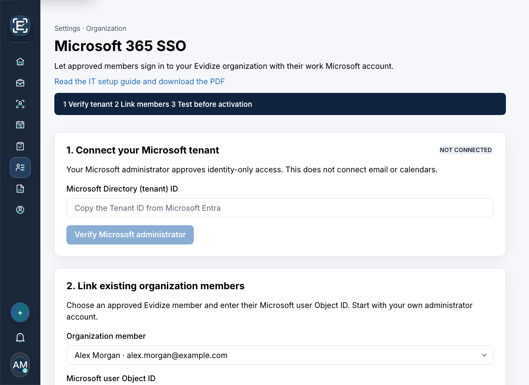
Task: Go to Home via house icon
Action: pyautogui.click(x=20, y=62)
